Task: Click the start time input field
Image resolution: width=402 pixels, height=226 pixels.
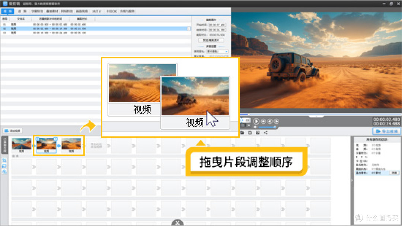Action: click(217, 25)
